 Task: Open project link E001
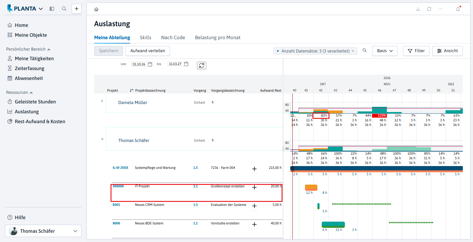click(116, 205)
